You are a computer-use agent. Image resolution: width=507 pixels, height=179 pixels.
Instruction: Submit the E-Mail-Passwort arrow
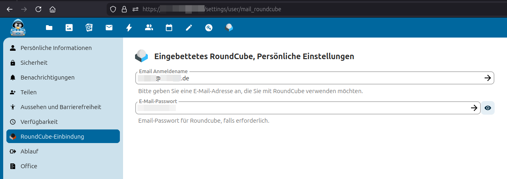coord(474,108)
